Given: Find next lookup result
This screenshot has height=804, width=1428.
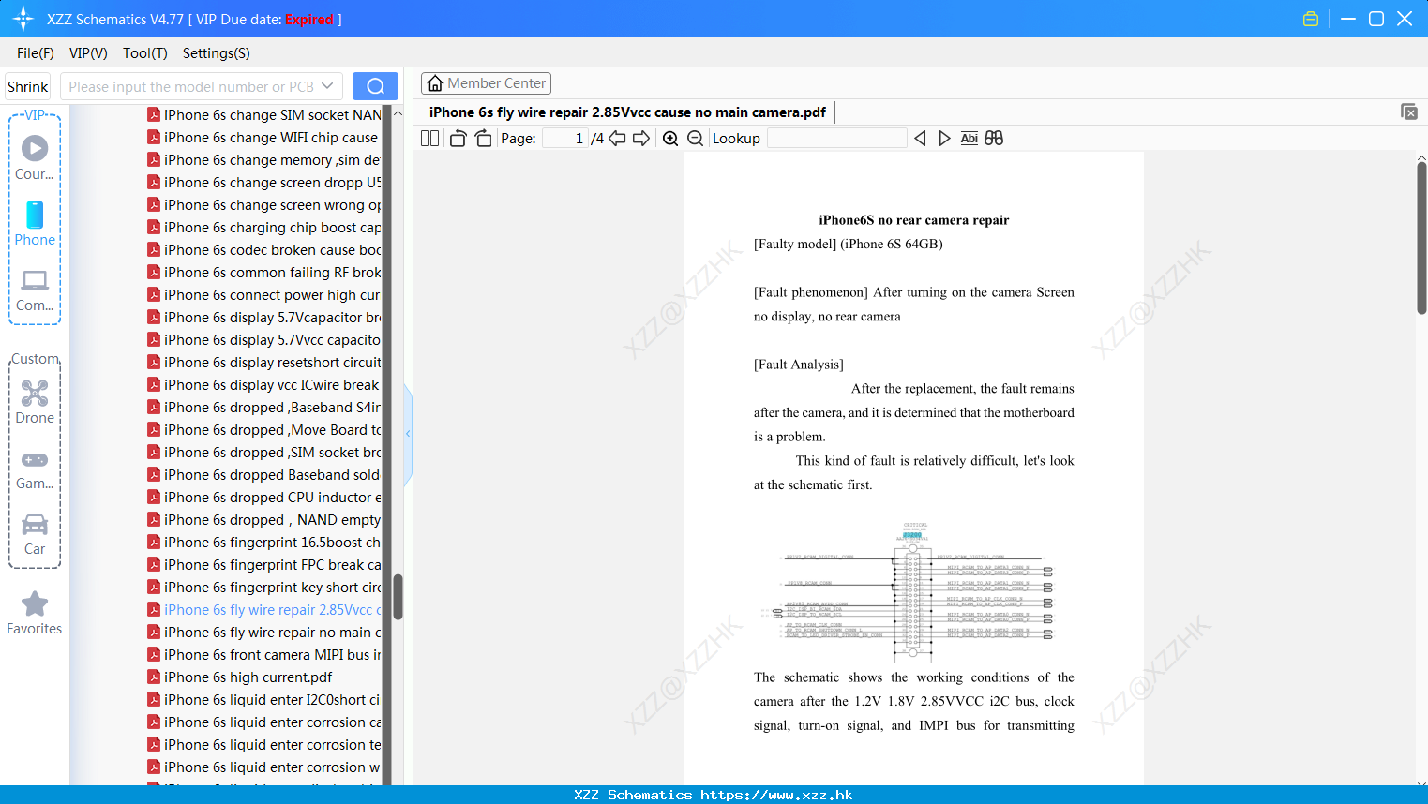Looking at the screenshot, I should pyautogui.click(x=944, y=138).
